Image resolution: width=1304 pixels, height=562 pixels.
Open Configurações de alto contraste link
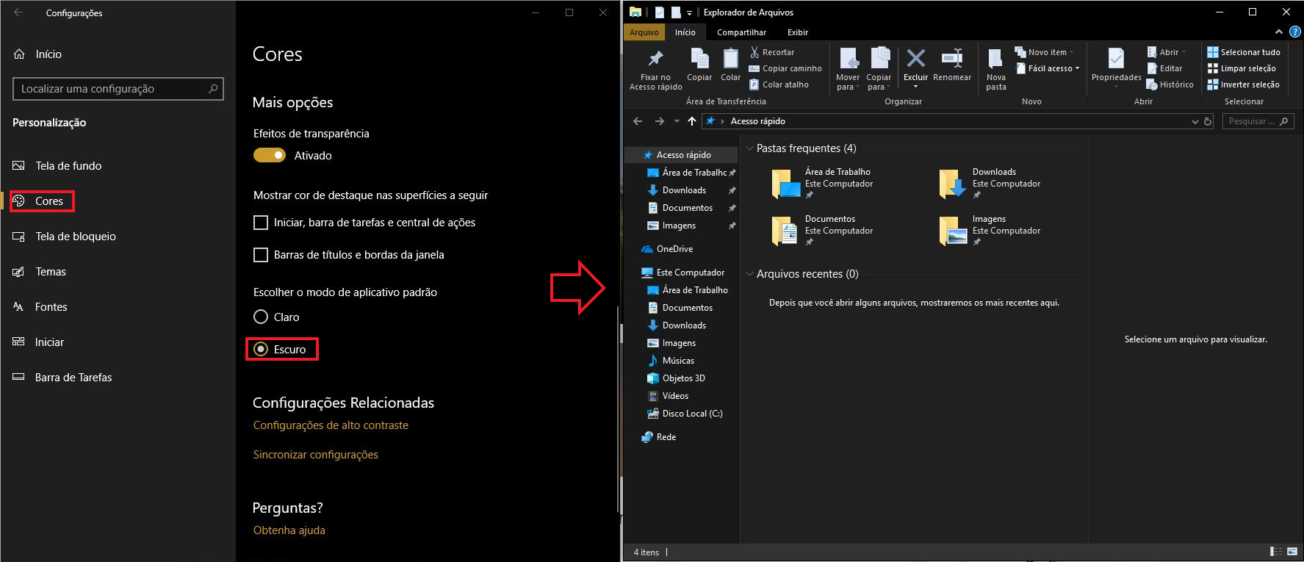click(x=331, y=425)
